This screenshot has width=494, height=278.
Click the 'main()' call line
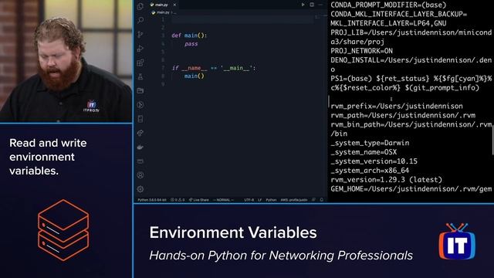[x=195, y=76]
